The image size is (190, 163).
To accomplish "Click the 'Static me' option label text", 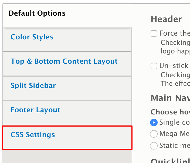I will pos(174,146).
